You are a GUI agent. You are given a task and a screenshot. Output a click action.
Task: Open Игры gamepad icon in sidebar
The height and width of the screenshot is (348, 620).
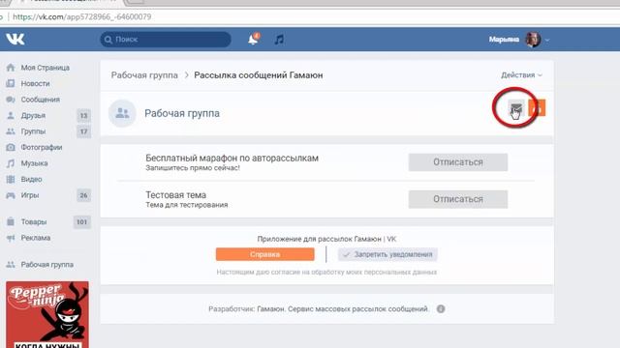[x=11, y=195]
